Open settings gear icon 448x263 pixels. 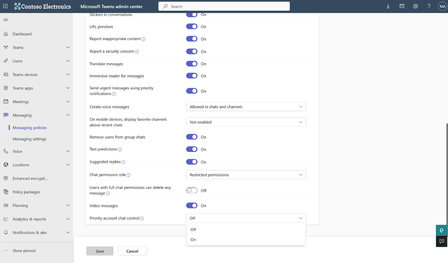pos(415,6)
